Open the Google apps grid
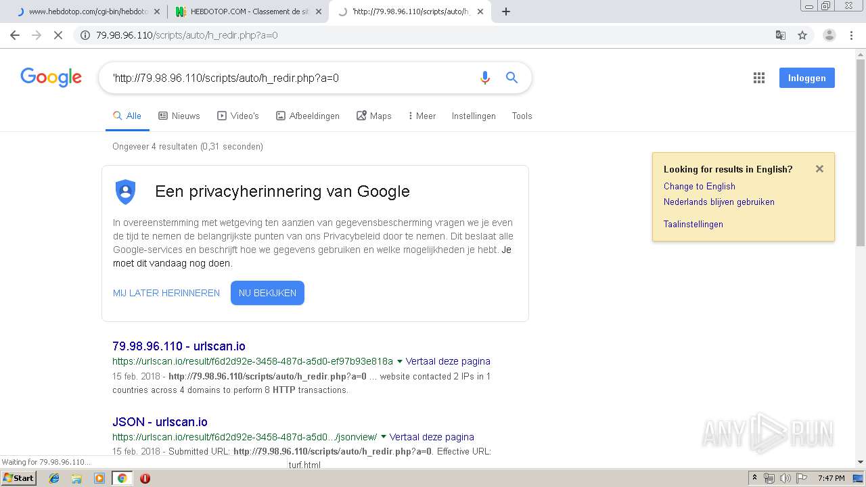866x487 pixels. pyautogui.click(x=759, y=78)
